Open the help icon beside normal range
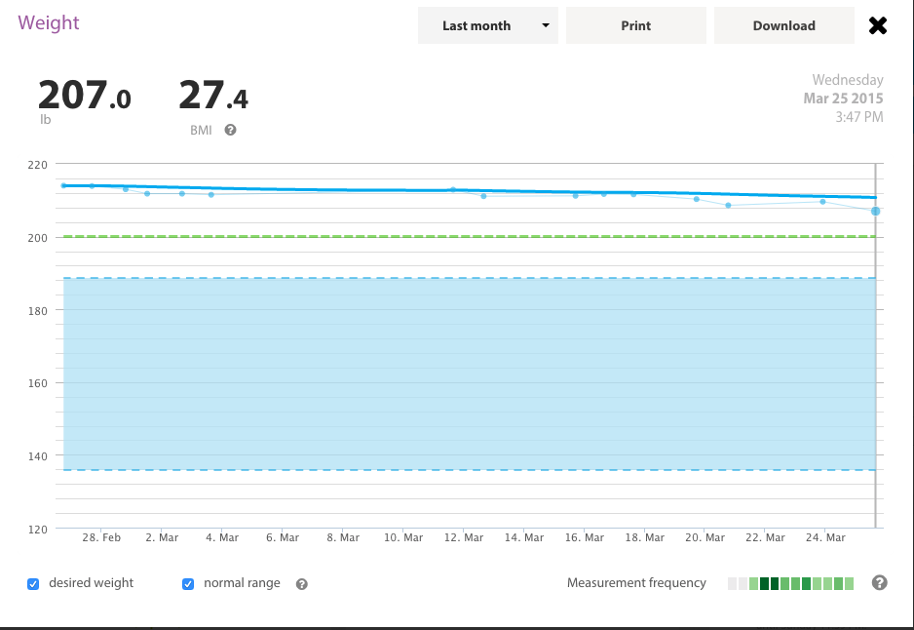The width and height of the screenshot is (914, 630). (302, 584)
